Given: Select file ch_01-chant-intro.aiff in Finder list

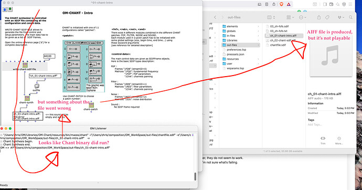Looking at the screenshot, I should (x=284, y=36).
